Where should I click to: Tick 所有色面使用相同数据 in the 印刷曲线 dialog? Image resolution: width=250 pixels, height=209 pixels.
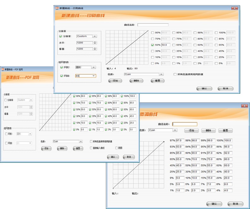pos(175,74)
